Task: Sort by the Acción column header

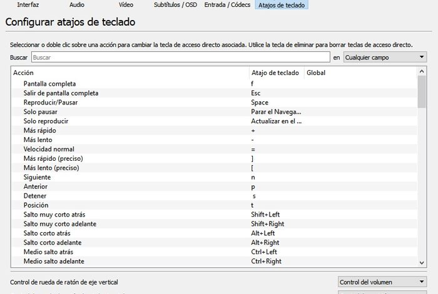Action: (130, 73)
